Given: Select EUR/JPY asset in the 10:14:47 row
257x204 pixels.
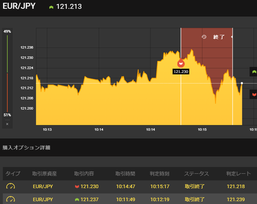Looking at the screenshot, I should click(x=43, y=186).
